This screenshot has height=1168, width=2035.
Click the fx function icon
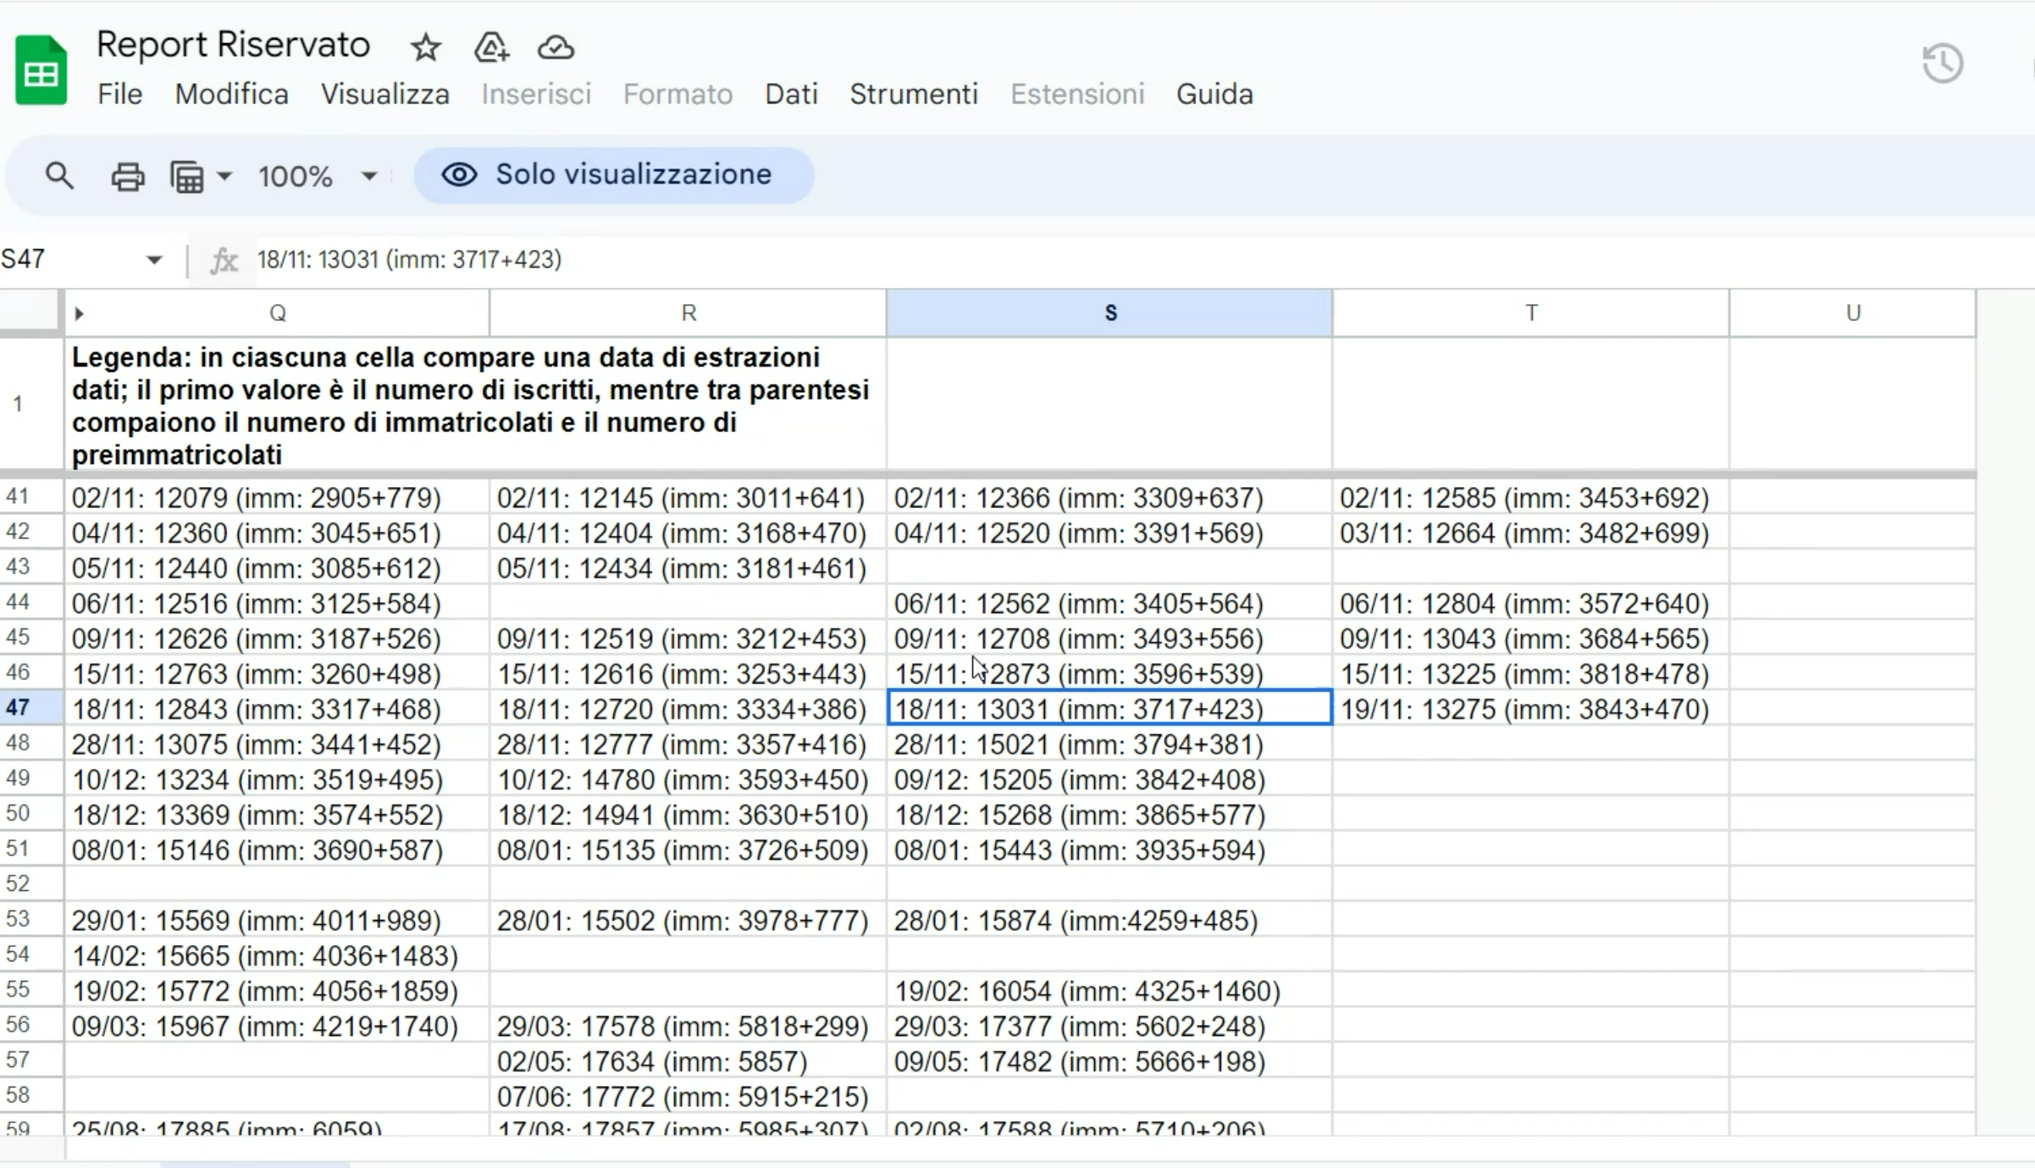click(x=224, y=260)
